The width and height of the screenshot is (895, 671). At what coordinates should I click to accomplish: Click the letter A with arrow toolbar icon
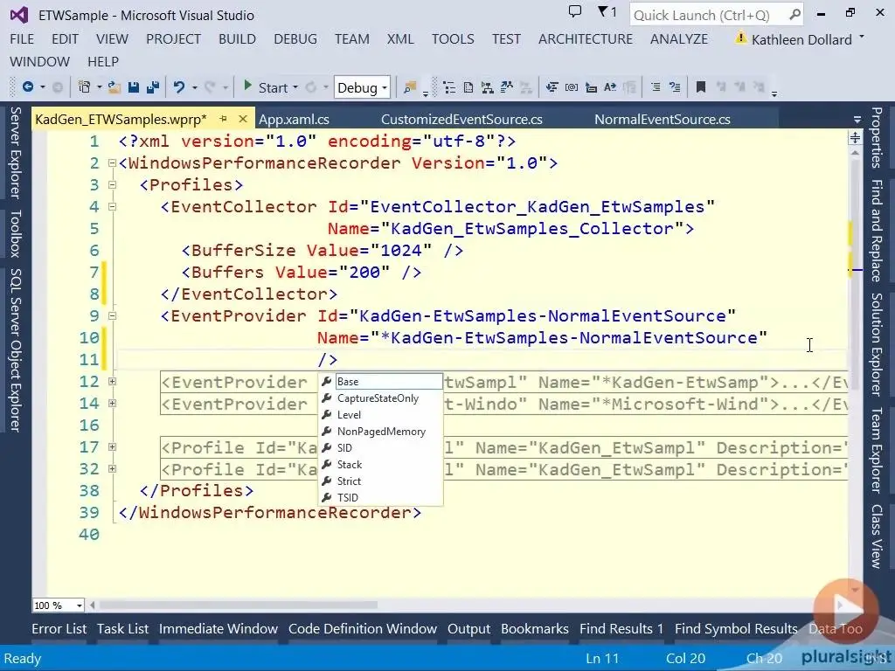coord(610,87)
